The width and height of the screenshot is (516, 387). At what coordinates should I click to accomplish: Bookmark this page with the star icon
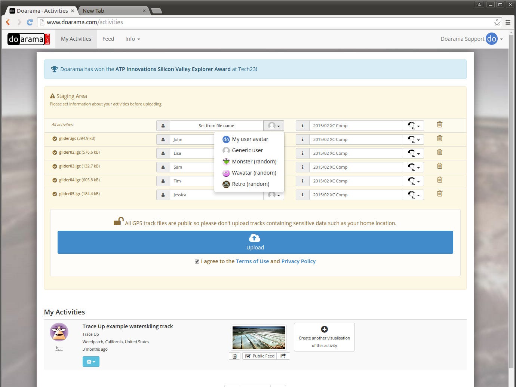[497, 22]
